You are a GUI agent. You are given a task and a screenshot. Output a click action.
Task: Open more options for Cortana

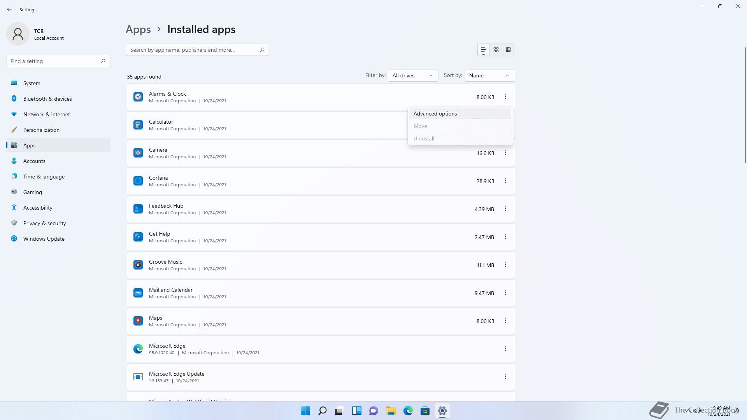click(x=505, y=181)
